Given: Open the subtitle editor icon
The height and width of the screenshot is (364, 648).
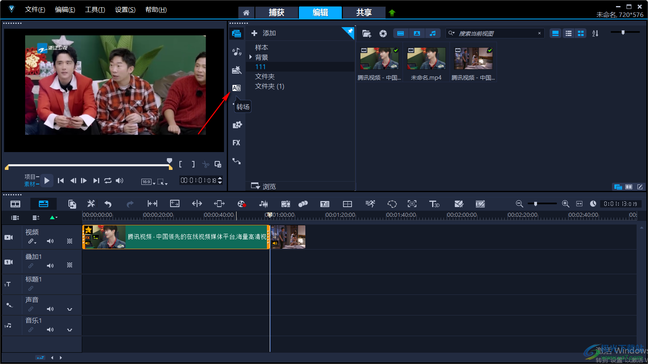Looking at the screenshot, I should coord(325,204).
